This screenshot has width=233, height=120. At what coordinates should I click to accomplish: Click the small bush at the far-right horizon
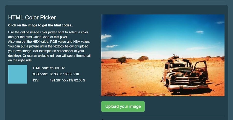click(223, 58)
